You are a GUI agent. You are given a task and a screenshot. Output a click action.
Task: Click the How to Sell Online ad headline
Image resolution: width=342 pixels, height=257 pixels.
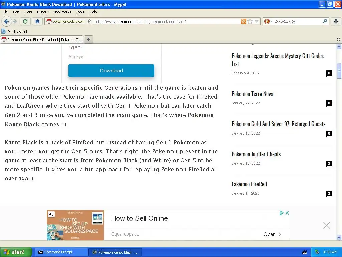click(x=139, y=218)
